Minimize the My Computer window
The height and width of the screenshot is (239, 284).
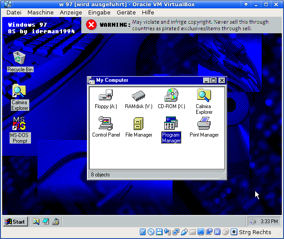207,81
